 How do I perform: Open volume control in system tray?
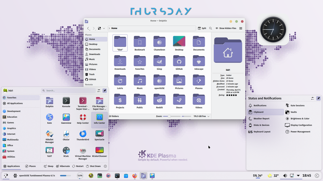coord(285,176)
